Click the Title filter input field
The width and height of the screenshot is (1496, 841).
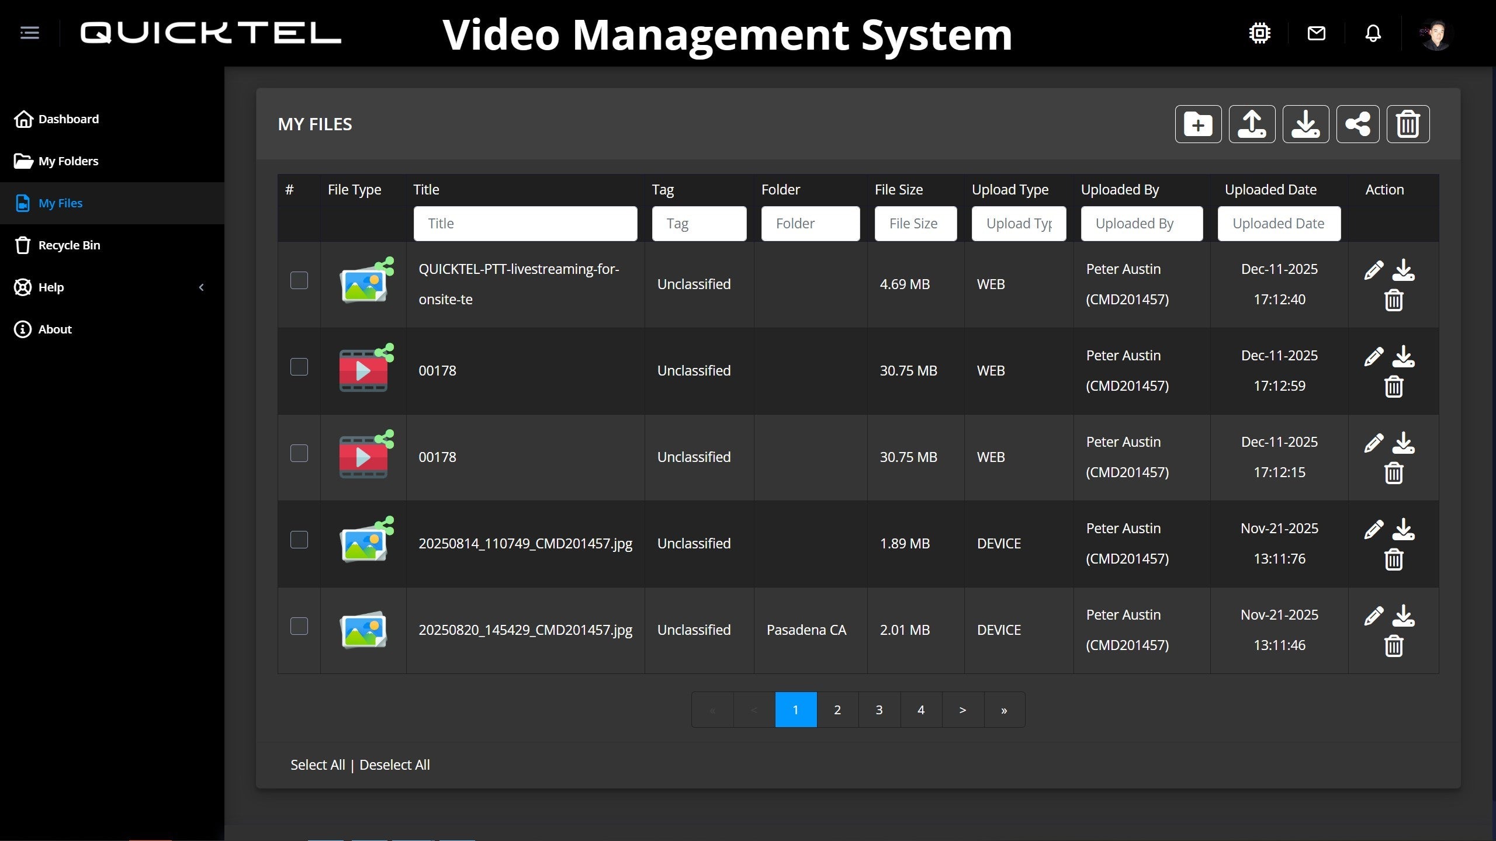click(x=525, y=224)
